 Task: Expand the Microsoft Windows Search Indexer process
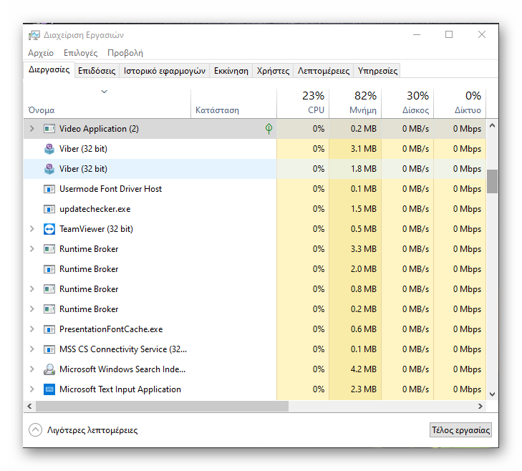coord(32,369)
